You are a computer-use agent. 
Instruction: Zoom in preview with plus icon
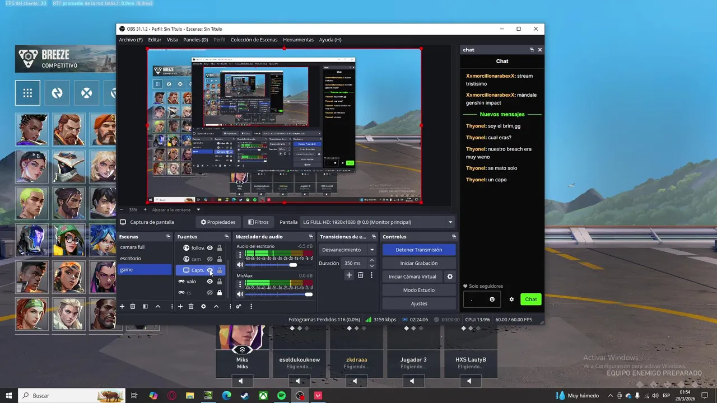[145, 209]
